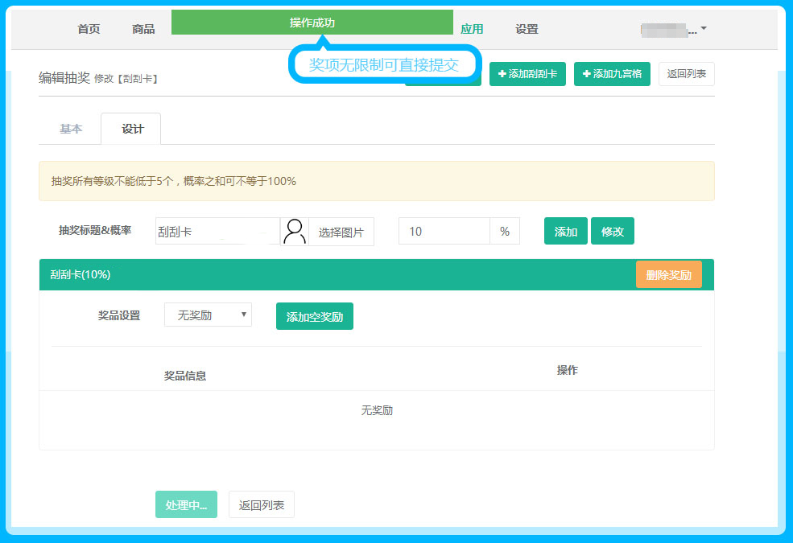Focus the 抽奖标题 text field

(217, 232)
